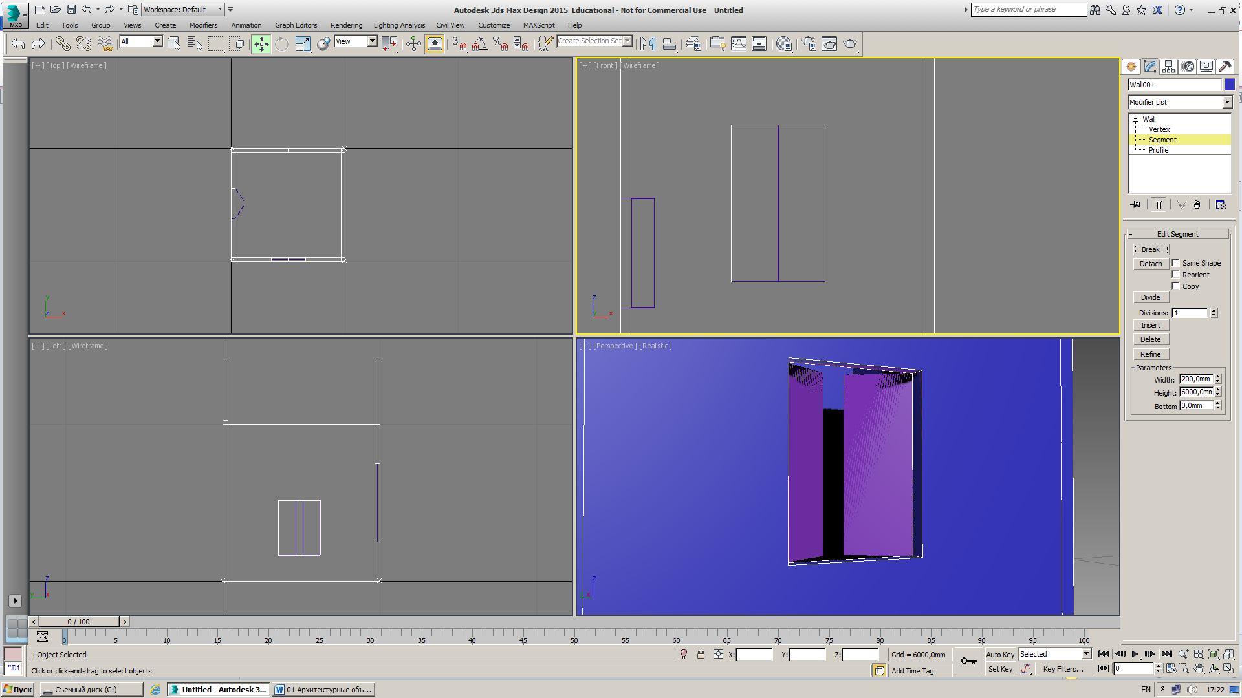Image resolution: width=1242 pixels, height=698 pixels.
Task: Select the Move tool in toolbar
Action: click(262, 45)
